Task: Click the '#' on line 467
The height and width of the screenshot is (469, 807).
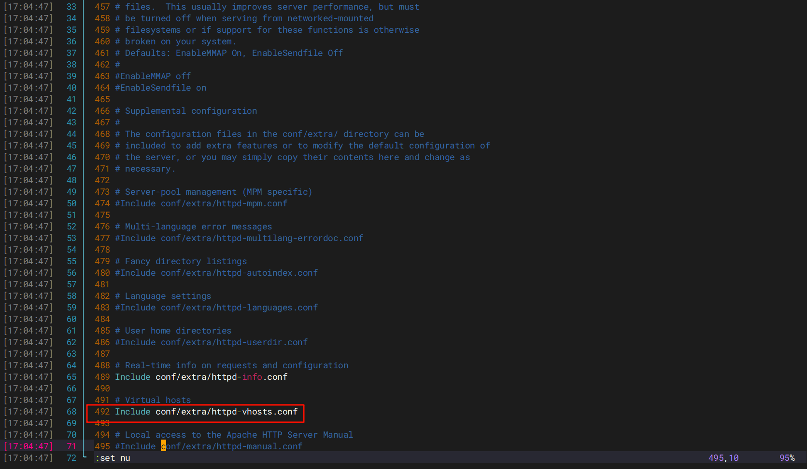Action: tap(117, 122)
